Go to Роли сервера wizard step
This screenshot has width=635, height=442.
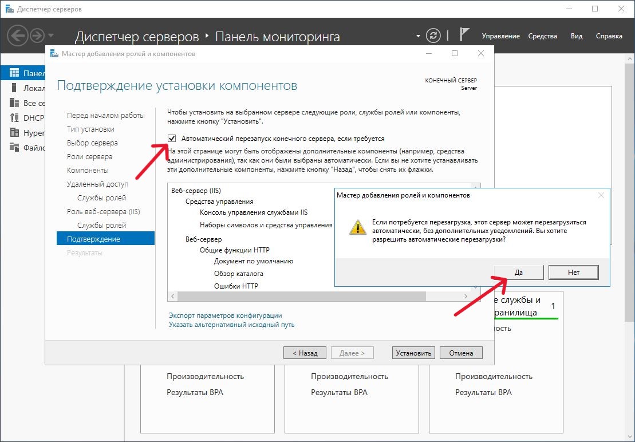[x=89, y=157]
